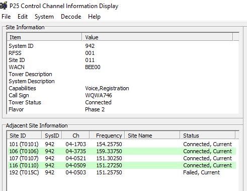
Task: Click the Status column header
Action: tap(208, 136)
